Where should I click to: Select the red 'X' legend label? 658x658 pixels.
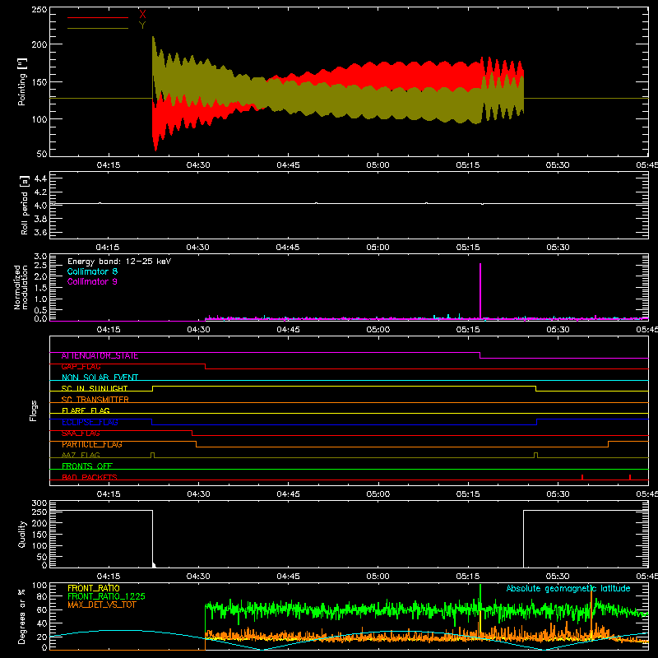[x=142, y=14]
